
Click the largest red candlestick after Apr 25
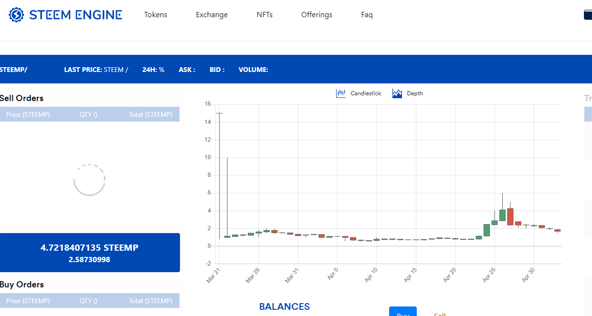(510, 216)
